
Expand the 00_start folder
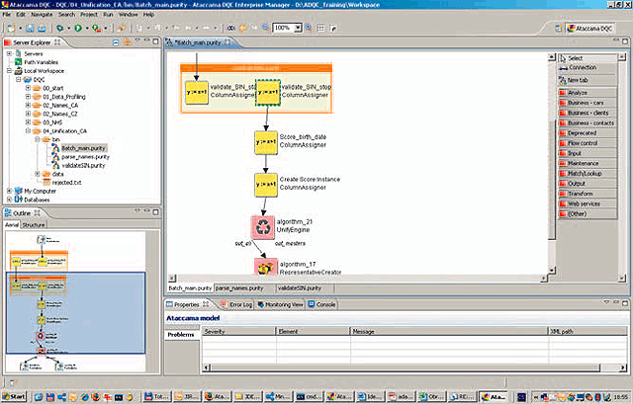click(x=28, y=88)
